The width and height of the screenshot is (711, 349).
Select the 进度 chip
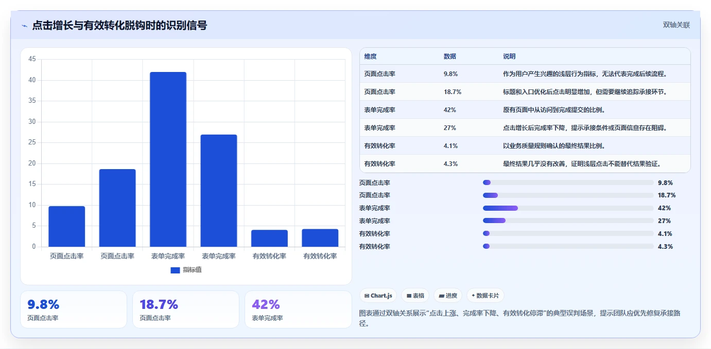coord(448,296)
